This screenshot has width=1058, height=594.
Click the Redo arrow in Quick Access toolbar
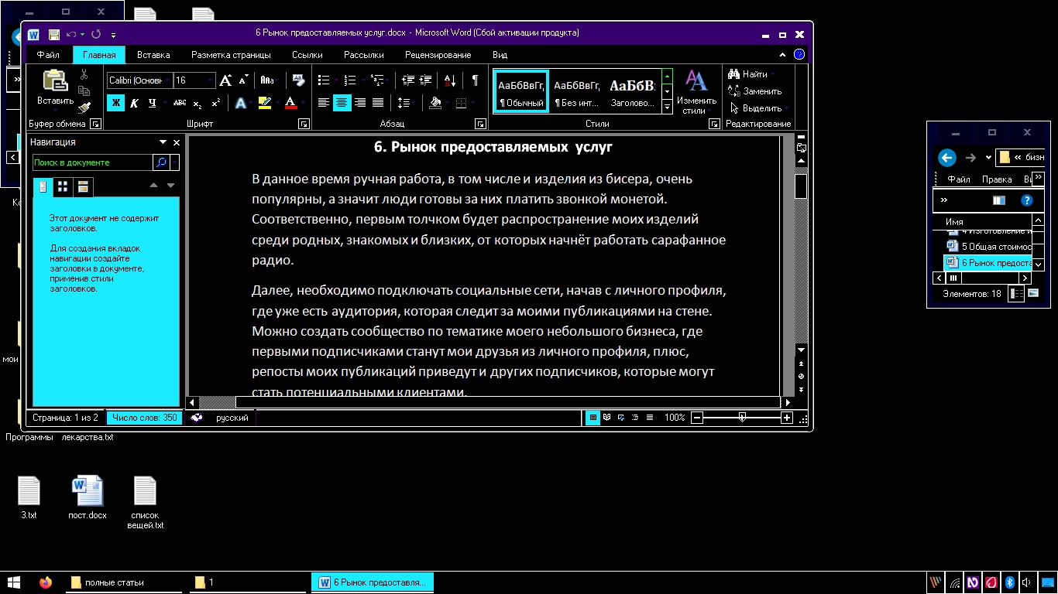tap(96, 34)
